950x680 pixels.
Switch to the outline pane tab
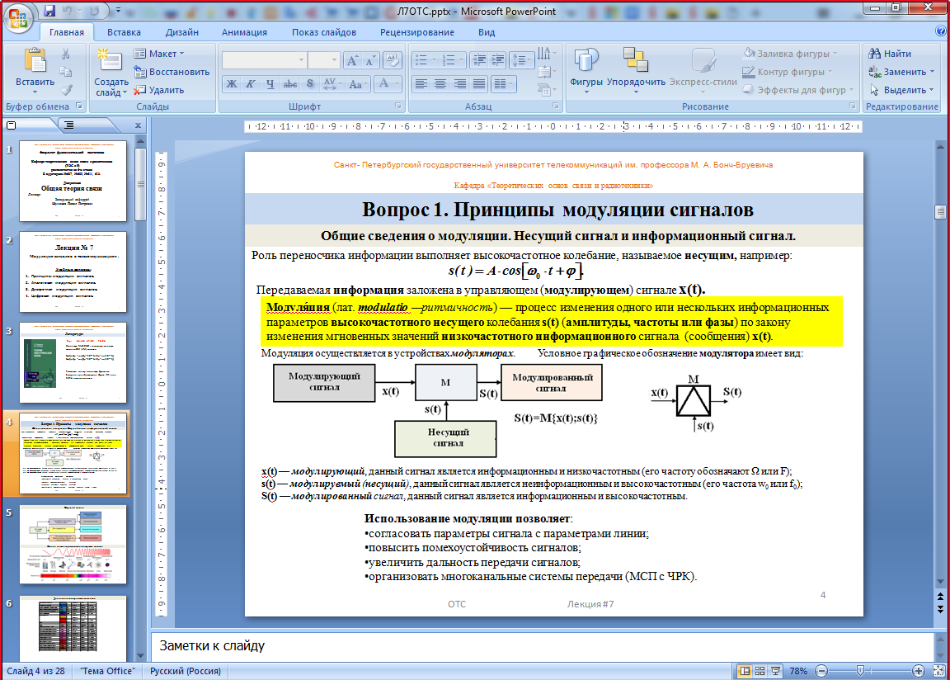[68, 125]
